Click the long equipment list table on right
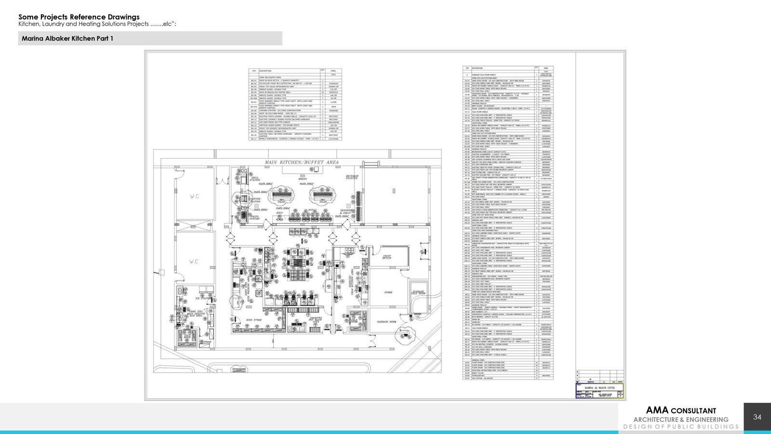 pyautogui.click(x=508, y=223)
